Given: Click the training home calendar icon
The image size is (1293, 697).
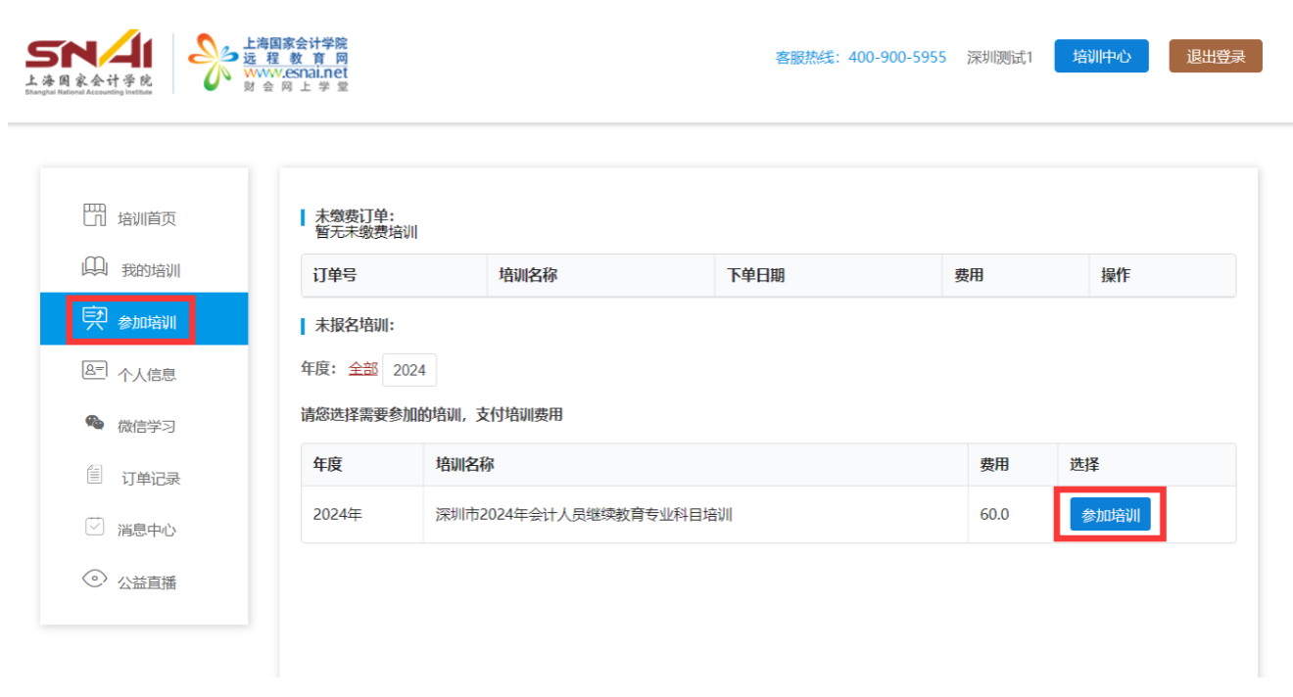Looking at the screenshot, I should pos(94,216).
